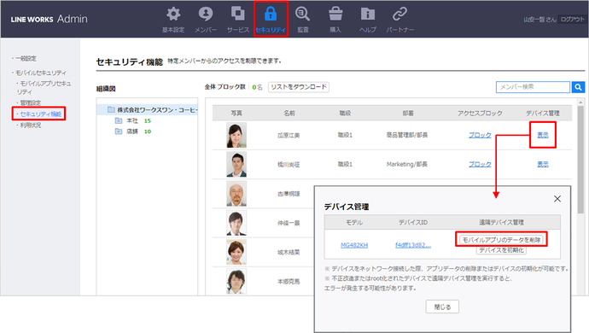Open 利用状況 in the sidebar
The height and width of the screenshot is (333, 589).
point(30,126)
